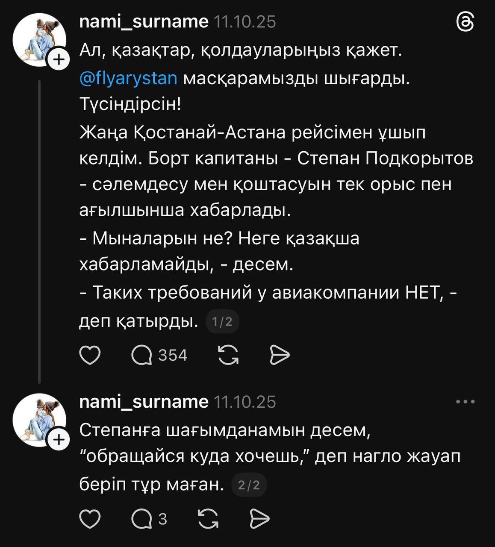Image resolution: width=495 pixels, height=547 pixels.
Task: Share the first post via send icon
Action: point(280,355)
